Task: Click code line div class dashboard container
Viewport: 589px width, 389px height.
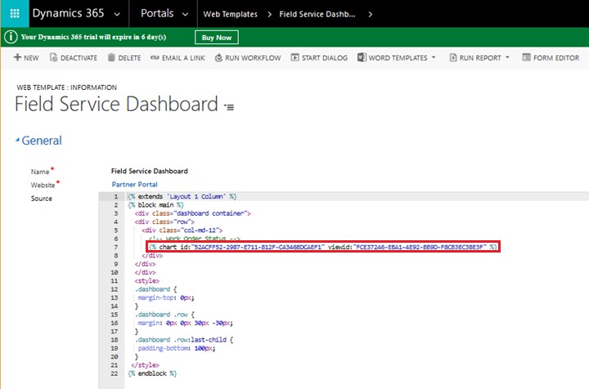Action: pos(193,213)
